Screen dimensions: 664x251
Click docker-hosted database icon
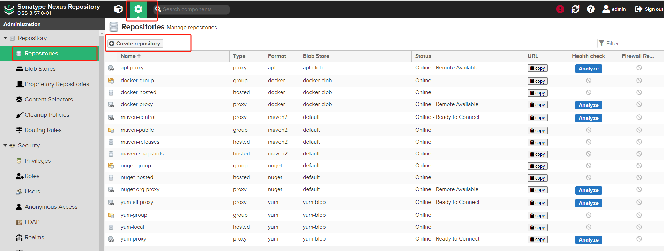point(111,93)
